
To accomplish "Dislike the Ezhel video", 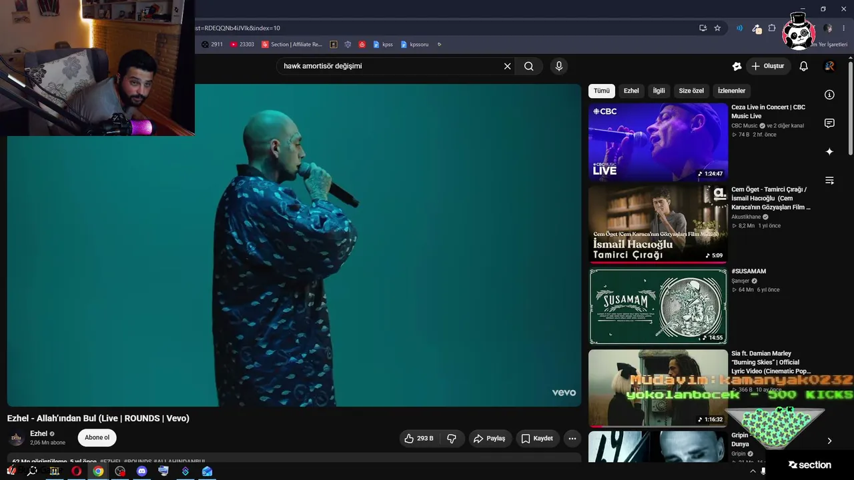I will [x=452, y=439].
